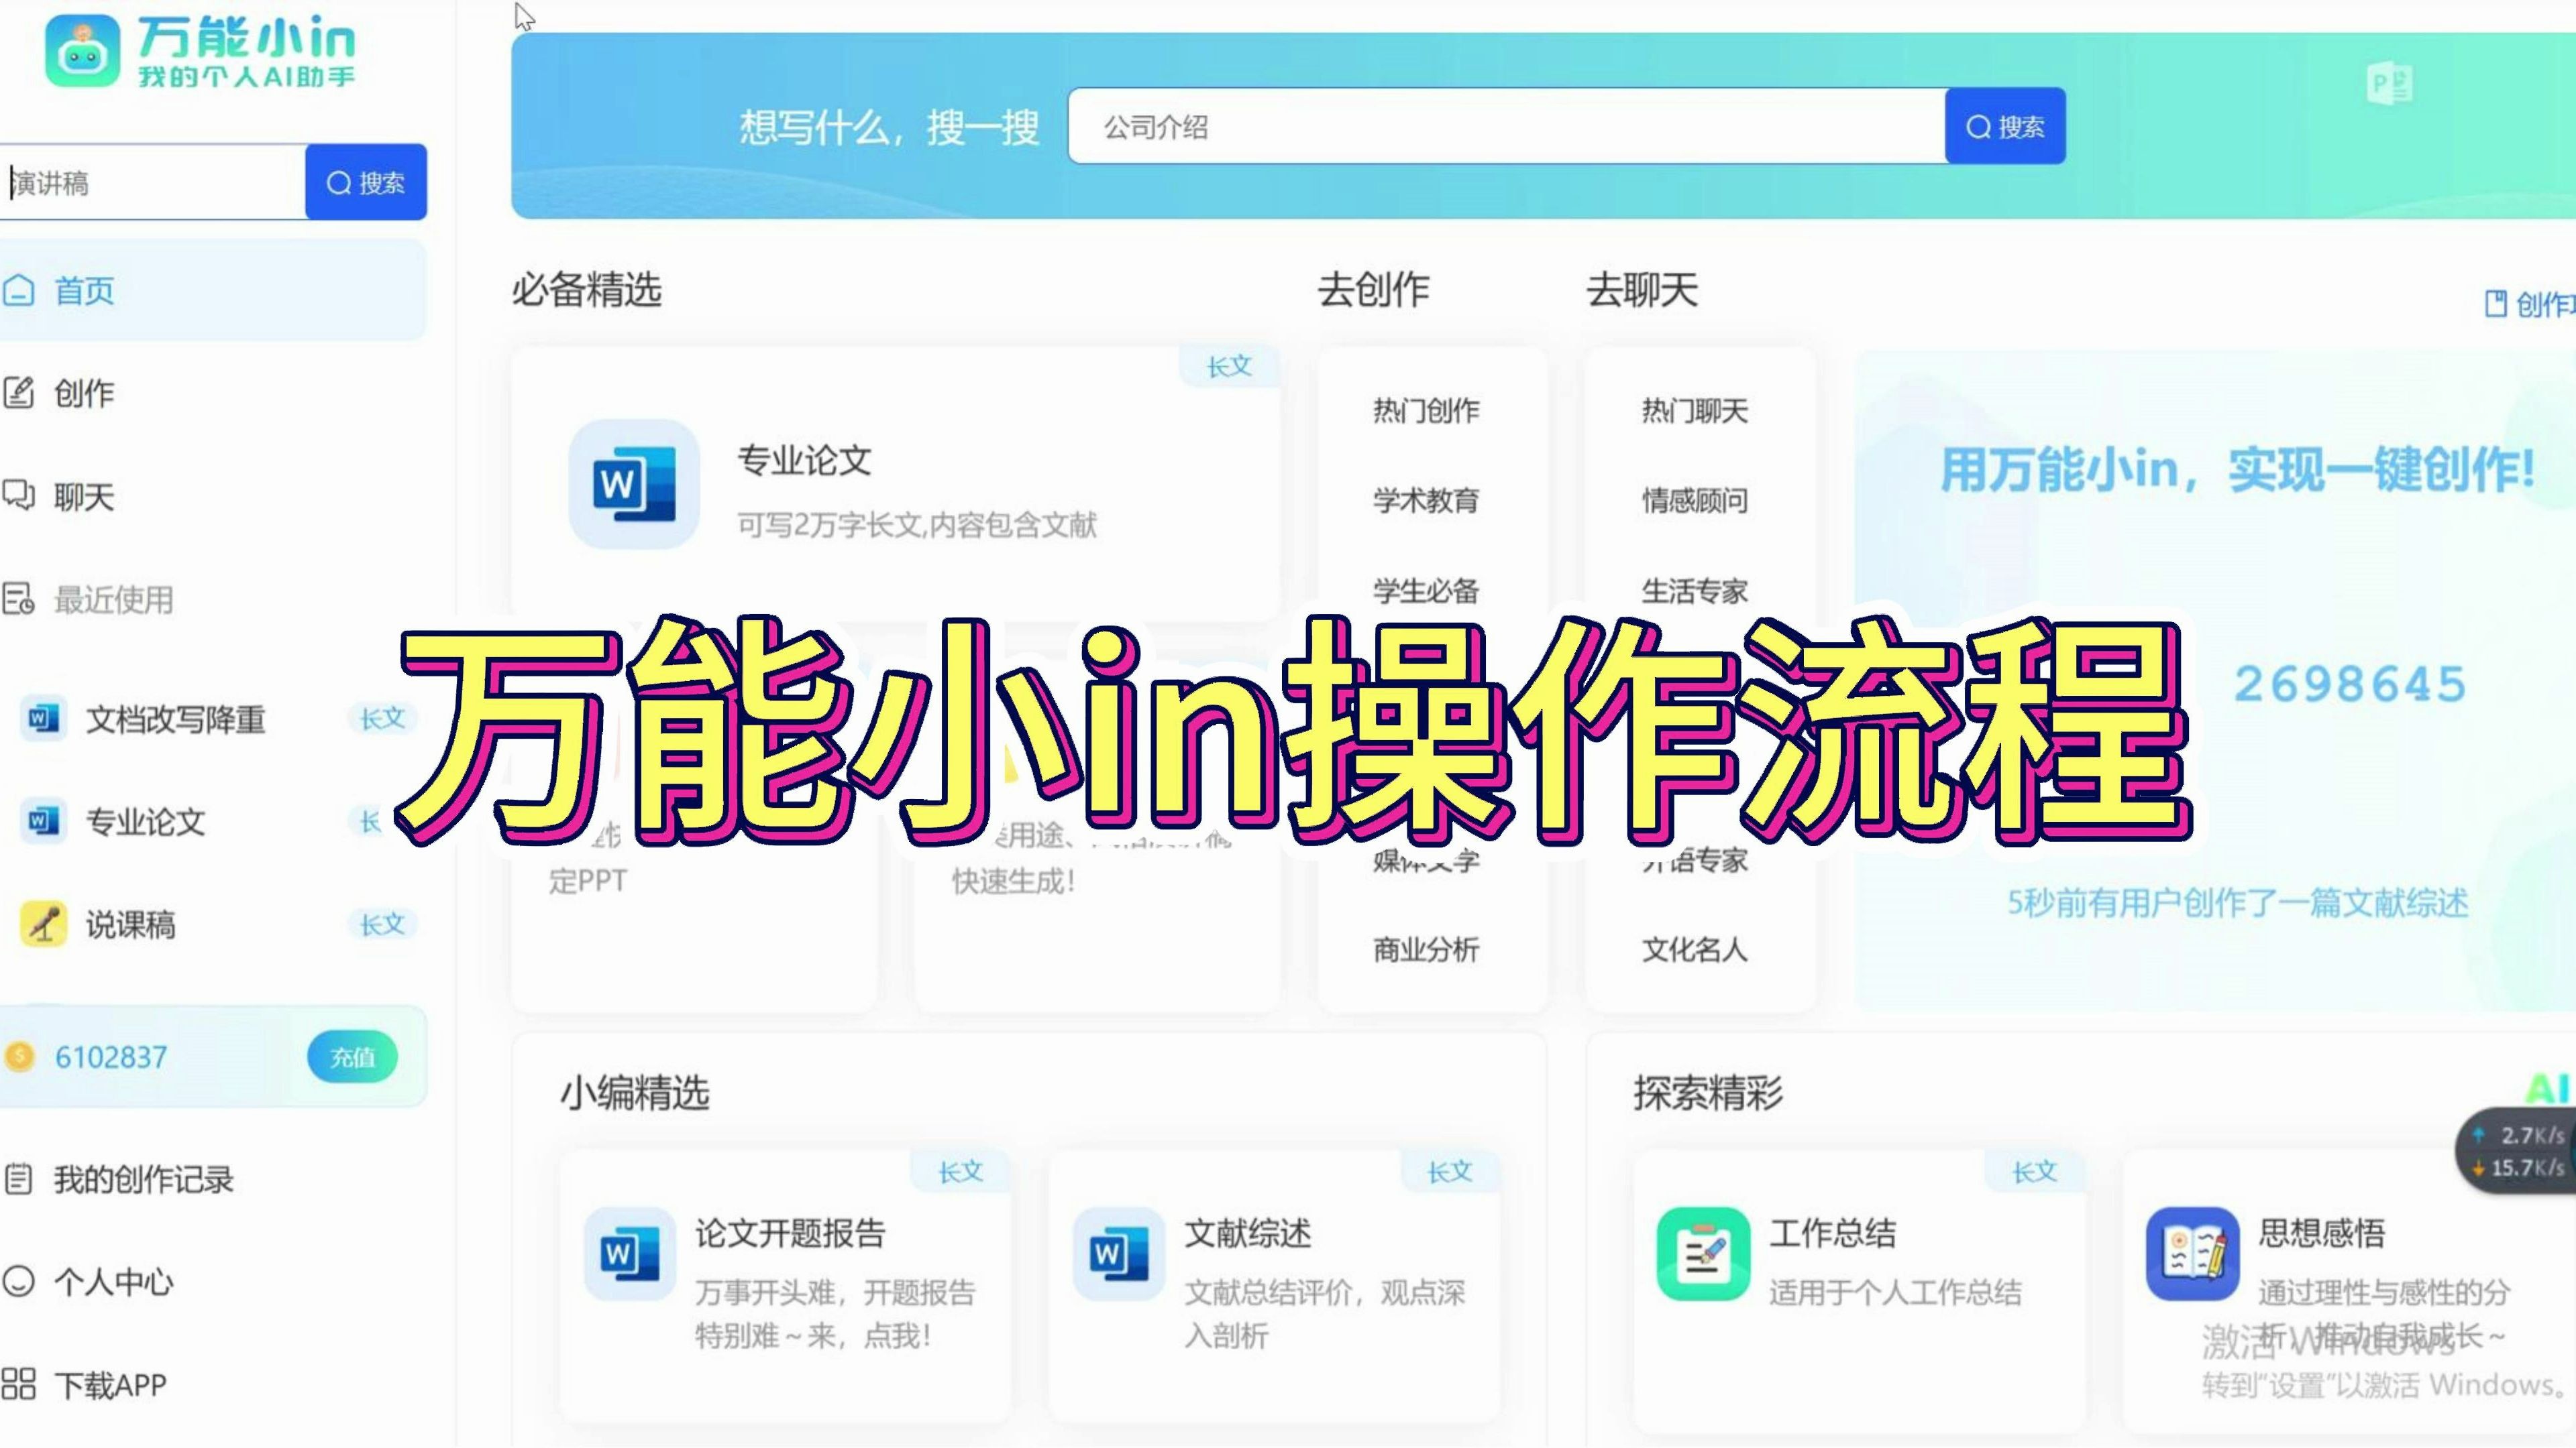Click the microphone icon beside 说课稿
2576x1448 pixels.
click(43, 924)
